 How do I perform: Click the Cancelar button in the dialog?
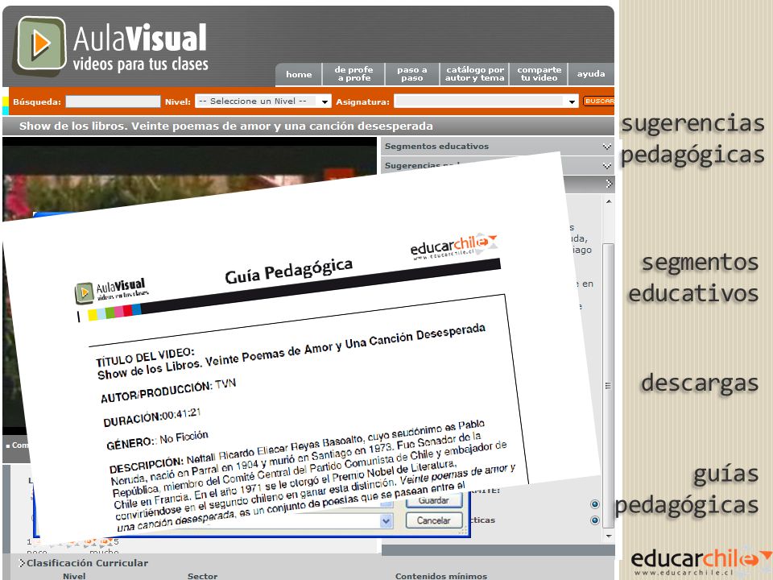point(434,520)
